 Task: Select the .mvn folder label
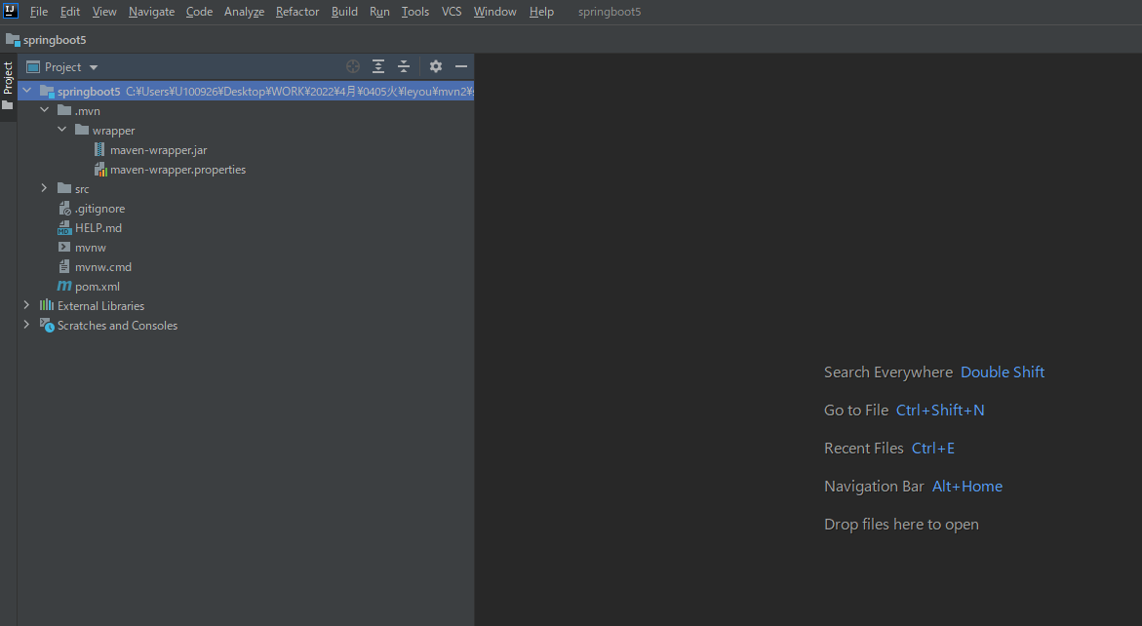tap(88, 110)
